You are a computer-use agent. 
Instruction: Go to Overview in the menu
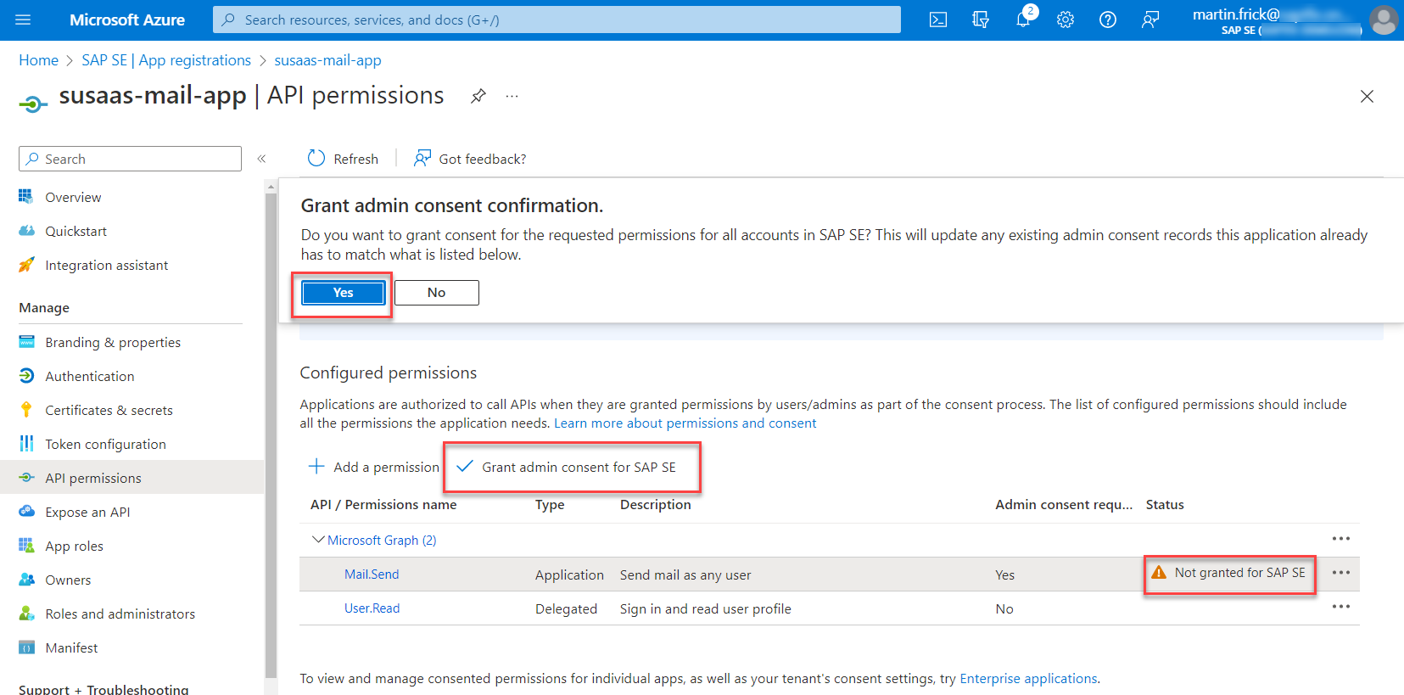73,197
